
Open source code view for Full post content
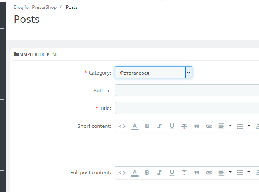[x=122, y=172]
